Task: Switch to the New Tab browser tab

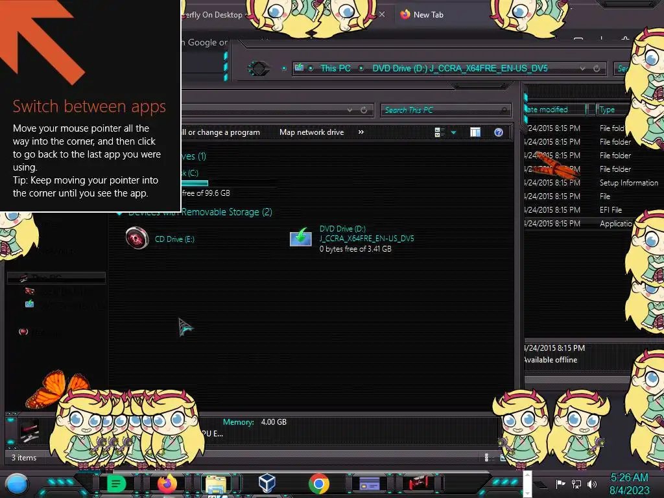Action: coord(428,14)
